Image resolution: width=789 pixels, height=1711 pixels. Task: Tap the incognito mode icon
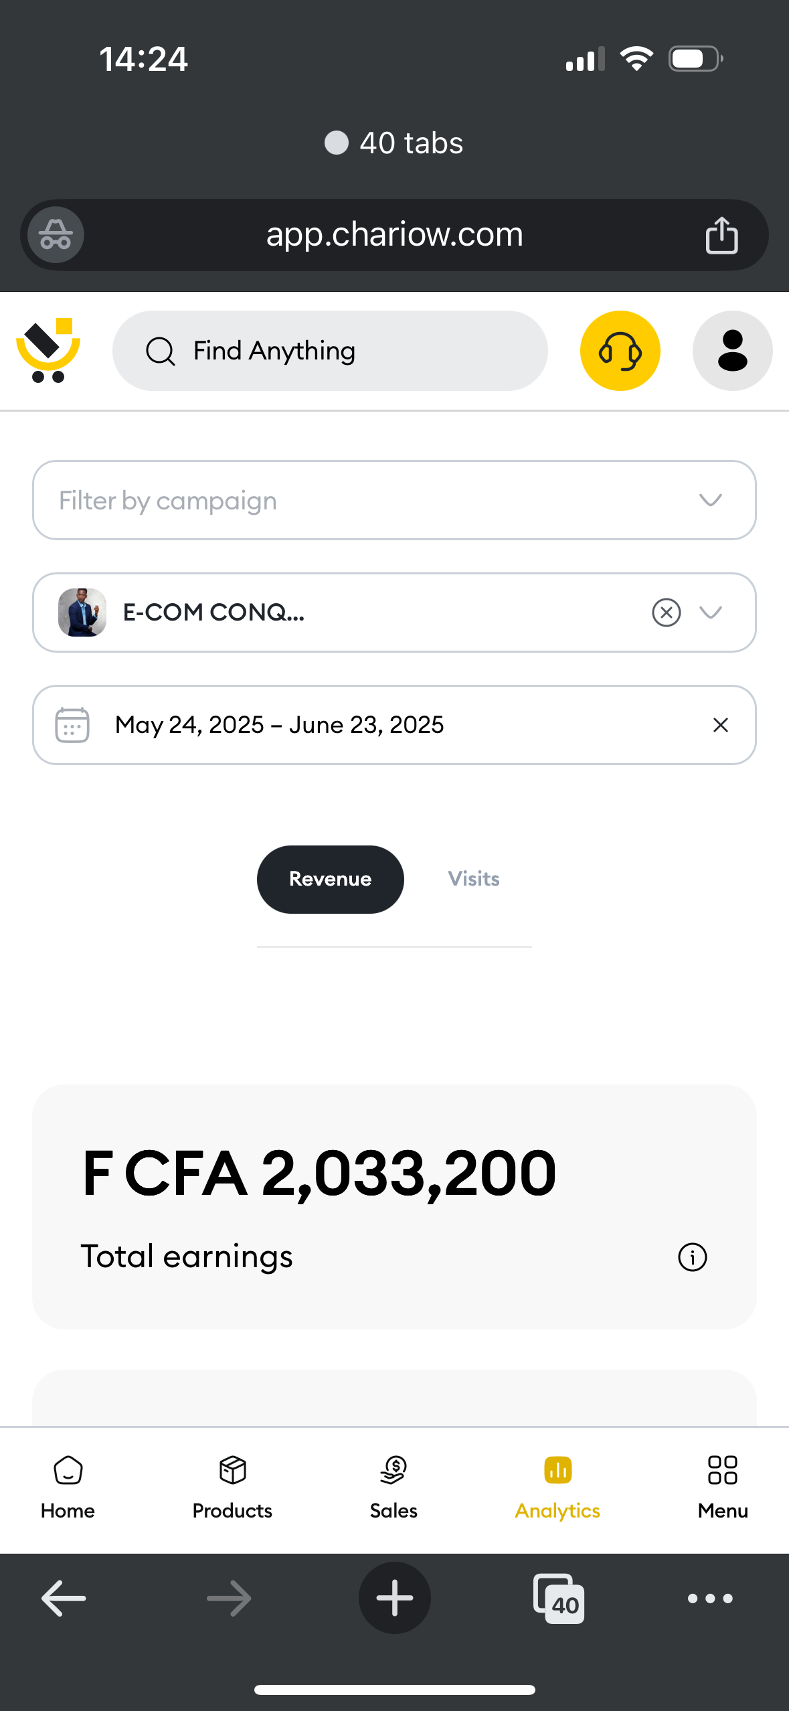(56, 235)
